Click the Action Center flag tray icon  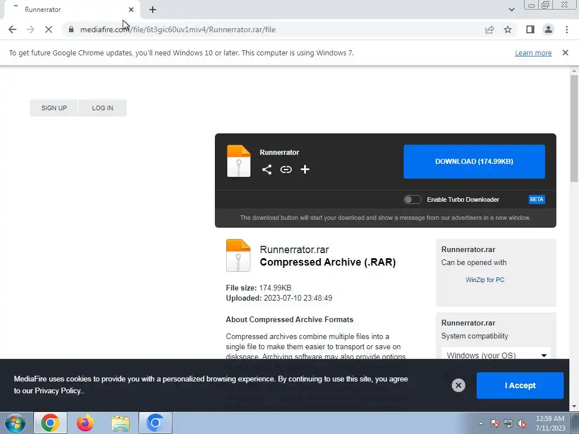[494, 423]
